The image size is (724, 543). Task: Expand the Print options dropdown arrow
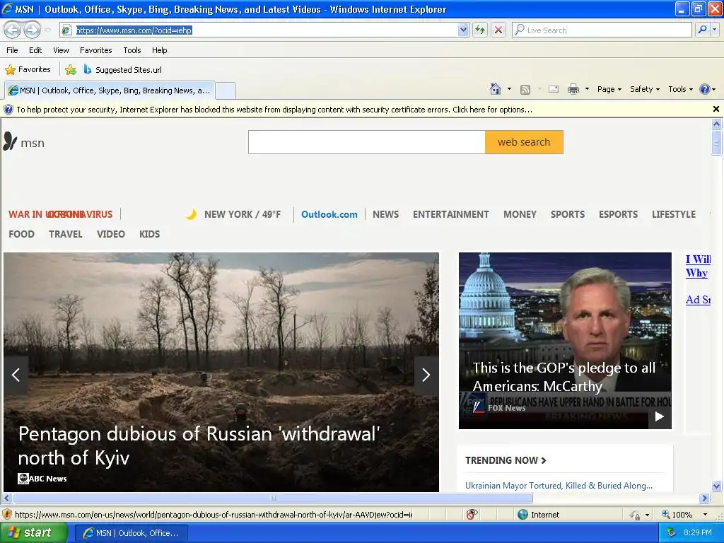[x=587, y=89]
